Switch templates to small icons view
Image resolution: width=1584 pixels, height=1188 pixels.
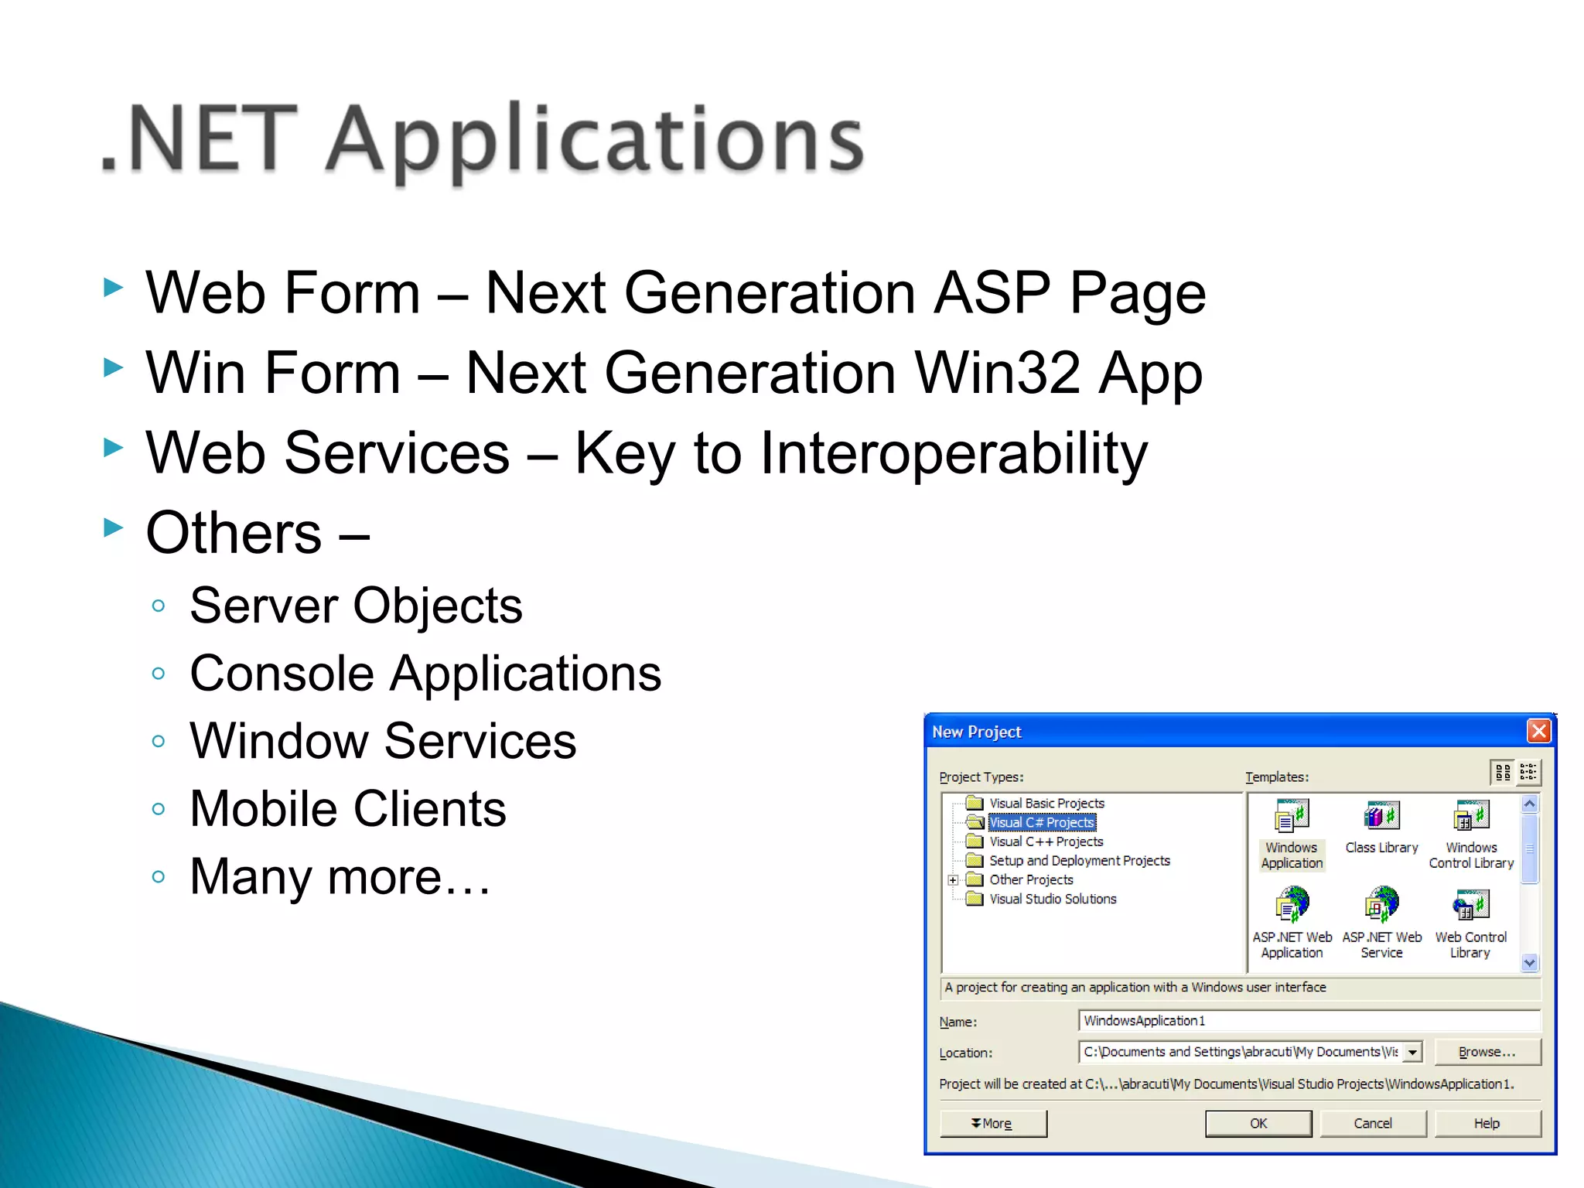(x=1528, y=773)
